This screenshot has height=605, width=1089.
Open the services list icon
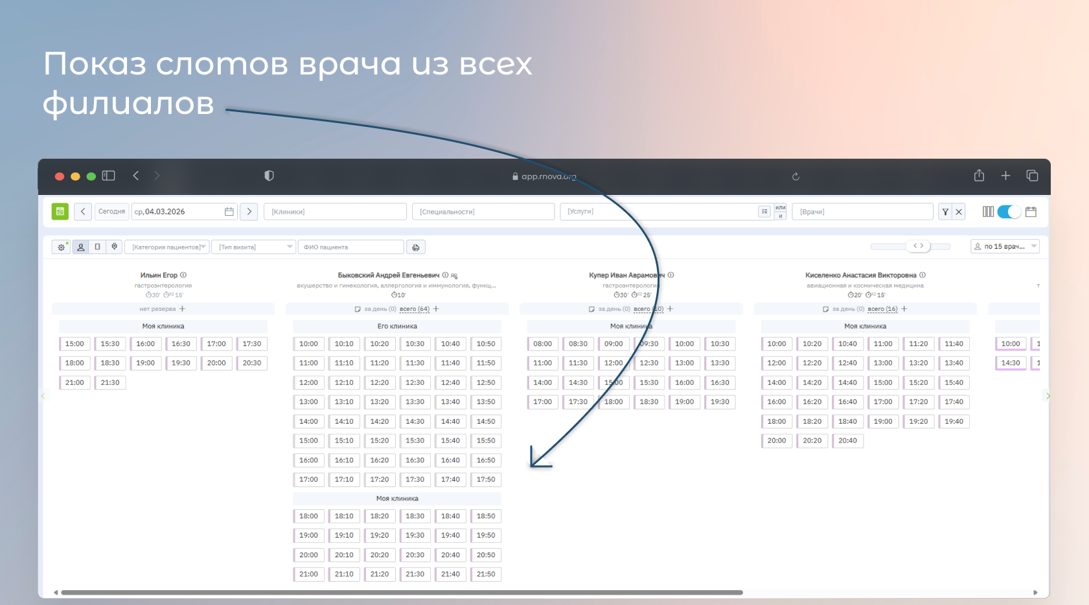[764, 211]
